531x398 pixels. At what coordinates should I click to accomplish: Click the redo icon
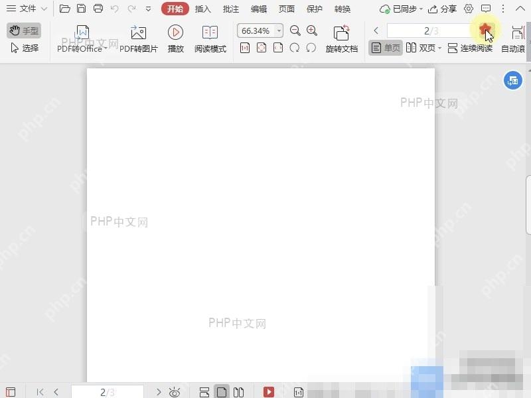pyautogui.click(x=131, y=9)
